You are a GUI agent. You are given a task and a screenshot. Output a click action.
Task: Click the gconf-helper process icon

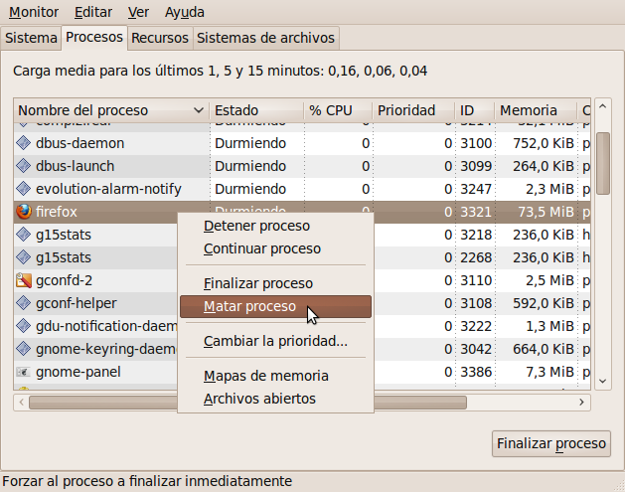(x=24, y=303)
